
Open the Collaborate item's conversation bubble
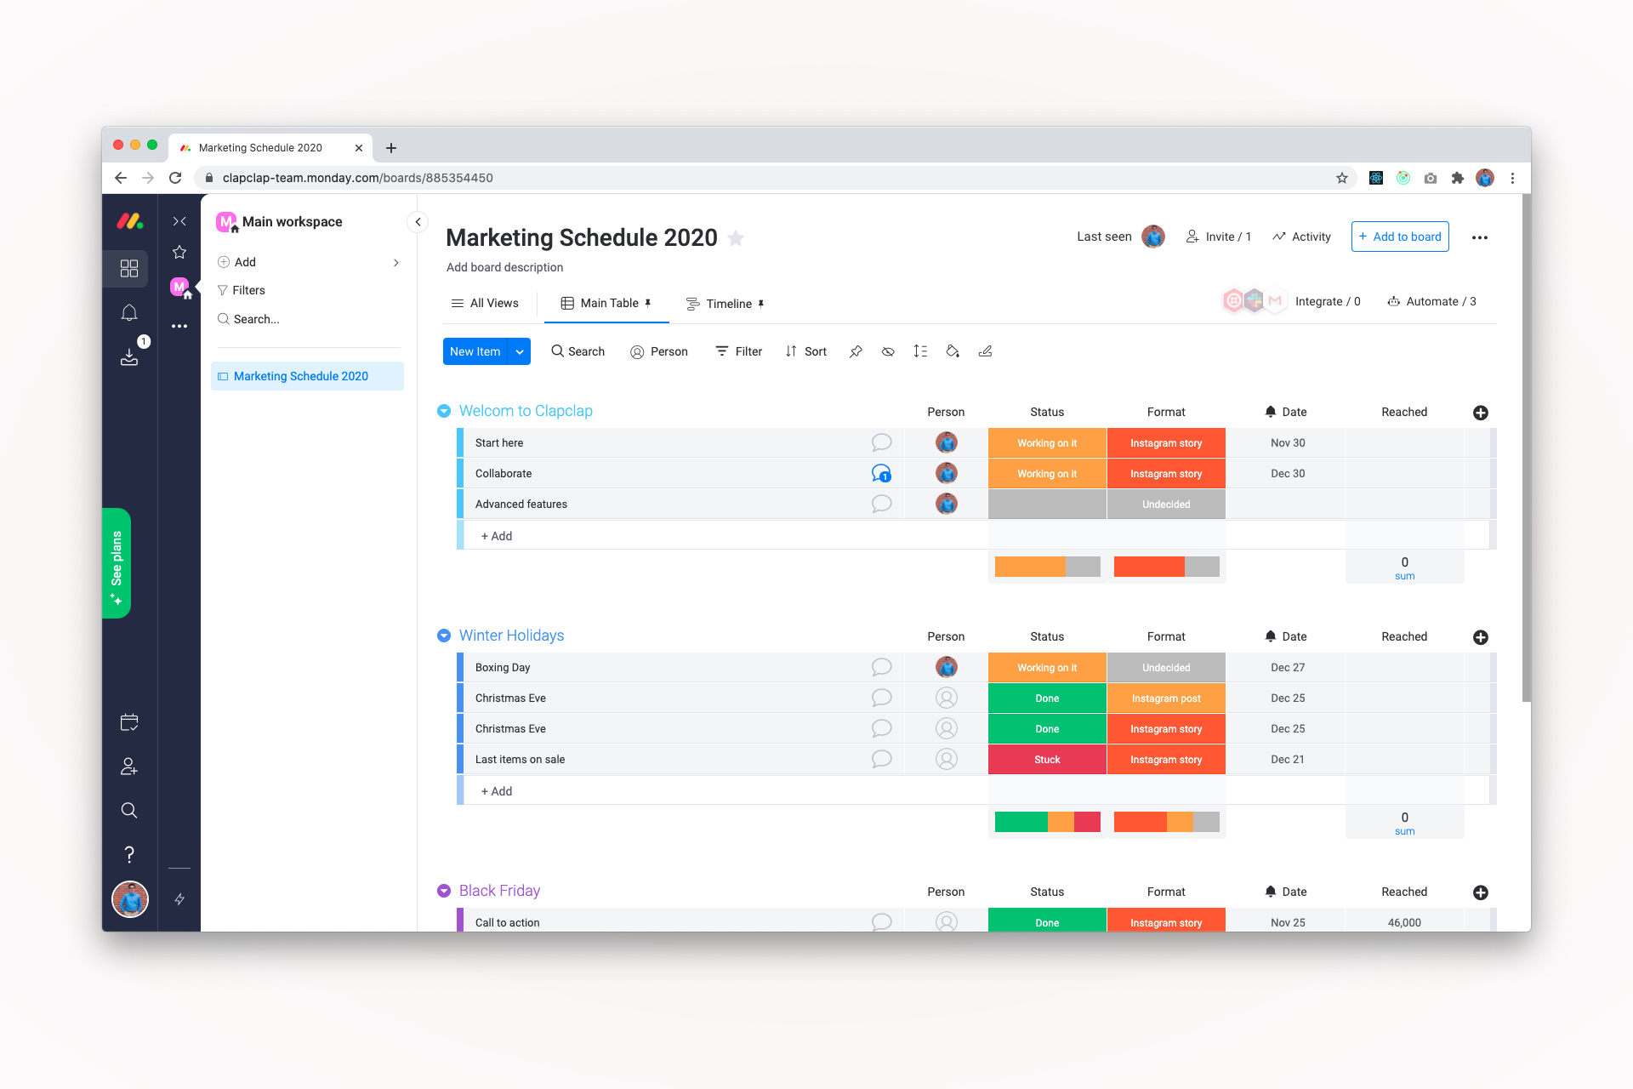(881, 473)
